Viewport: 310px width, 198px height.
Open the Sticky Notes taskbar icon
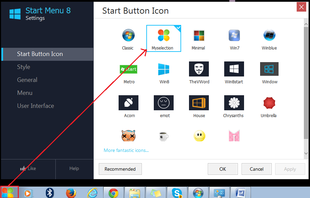(x=156, y=193)
